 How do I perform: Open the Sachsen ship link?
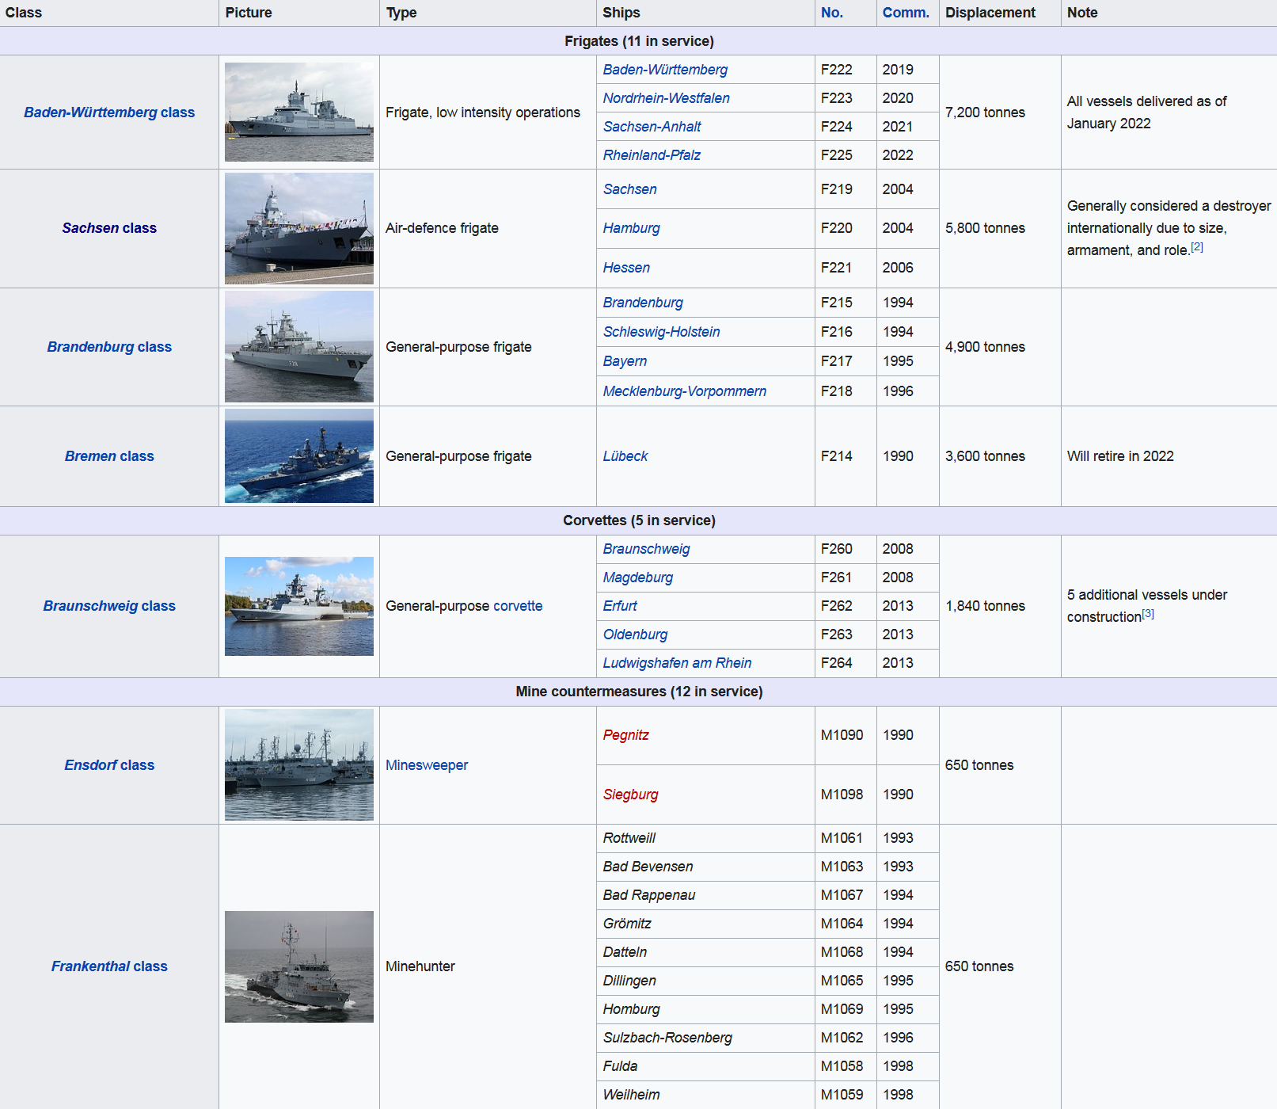click(x=630, y=189)
